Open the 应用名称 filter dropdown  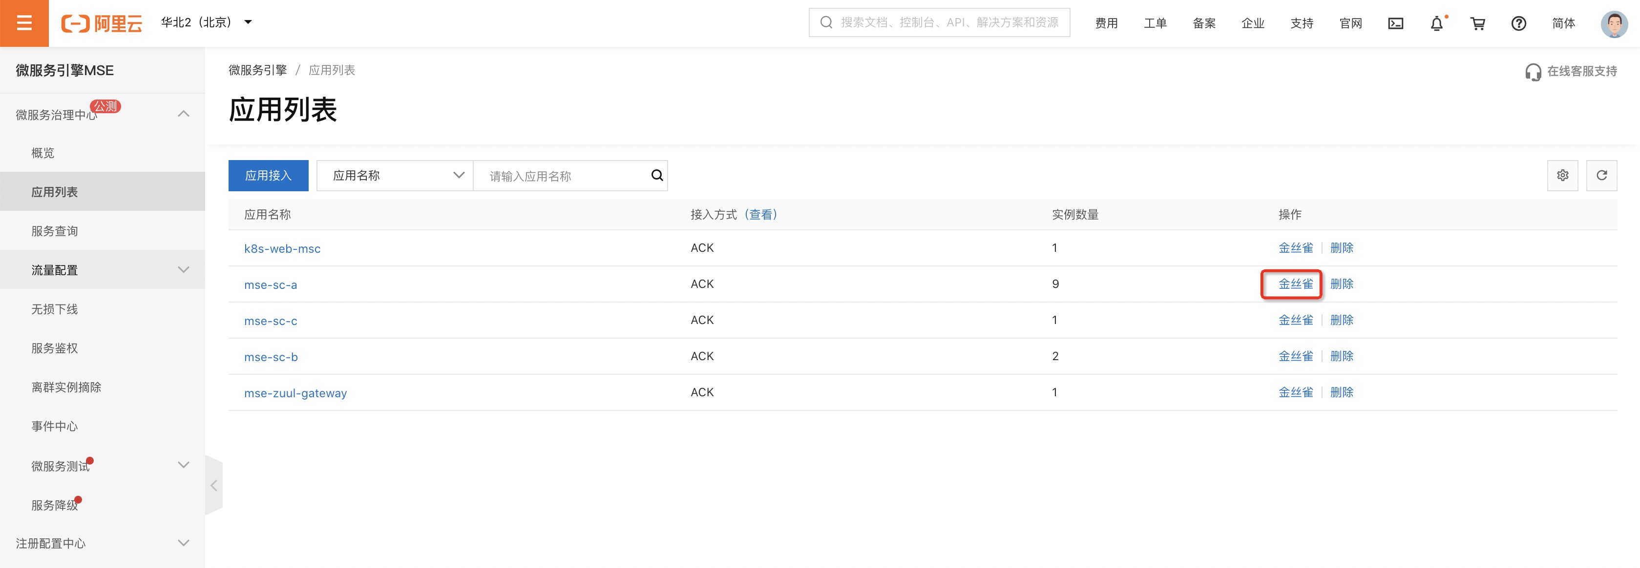point(395,176)
